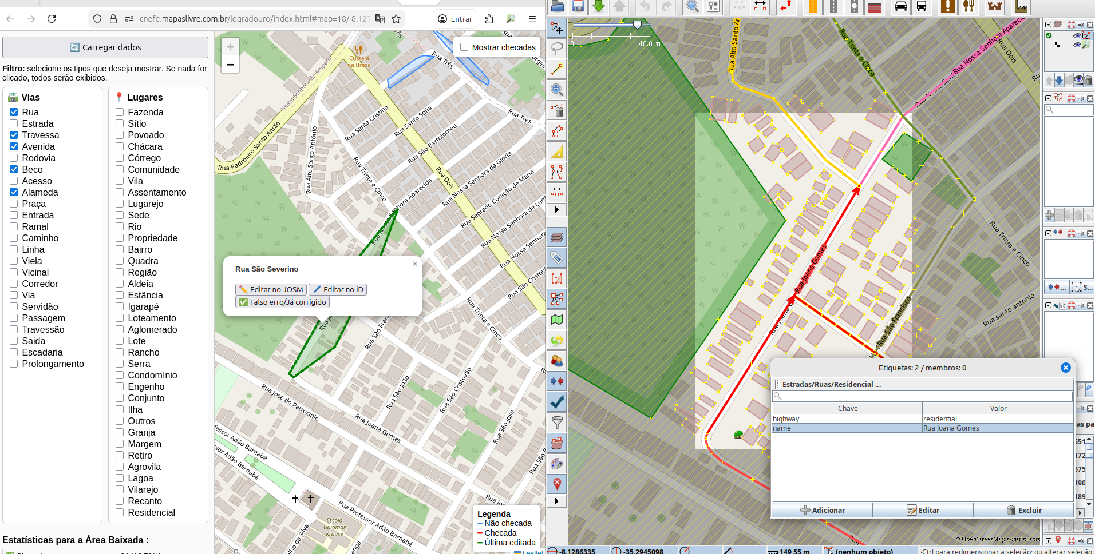
Task: Click the Editar no JOSM button
Action: click(271, 289)
